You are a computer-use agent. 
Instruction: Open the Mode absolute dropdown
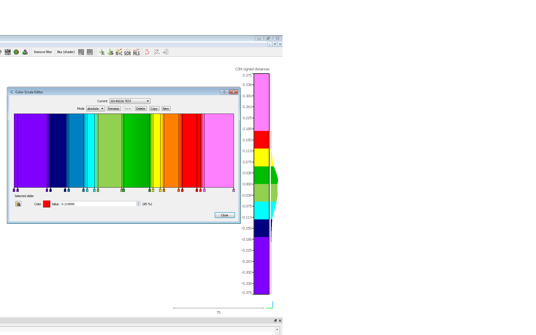click(95, 109)
